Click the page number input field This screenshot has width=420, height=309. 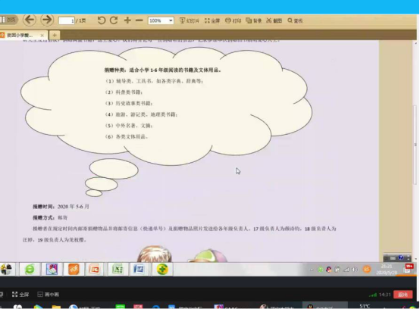click(67, 20)
